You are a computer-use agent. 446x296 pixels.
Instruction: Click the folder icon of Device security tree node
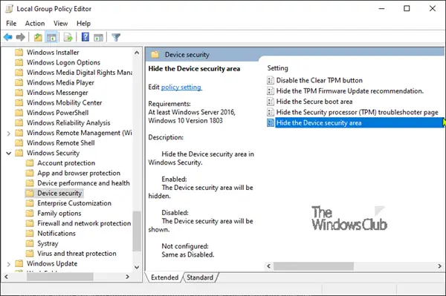(29, 194)
